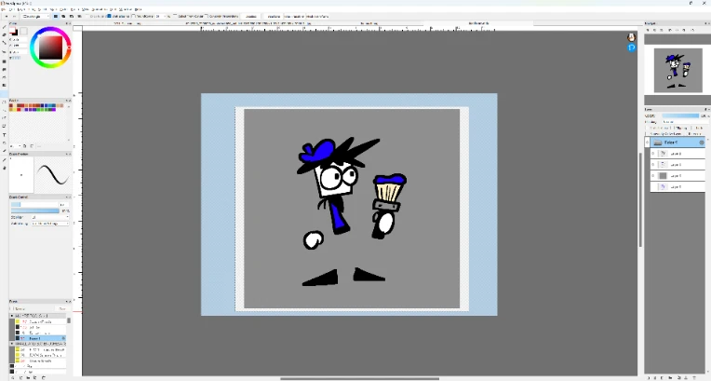711x381 pixels.
Task: Toggle the Anti-aliasing checkbox in options bar
Action: pos(109,17)
